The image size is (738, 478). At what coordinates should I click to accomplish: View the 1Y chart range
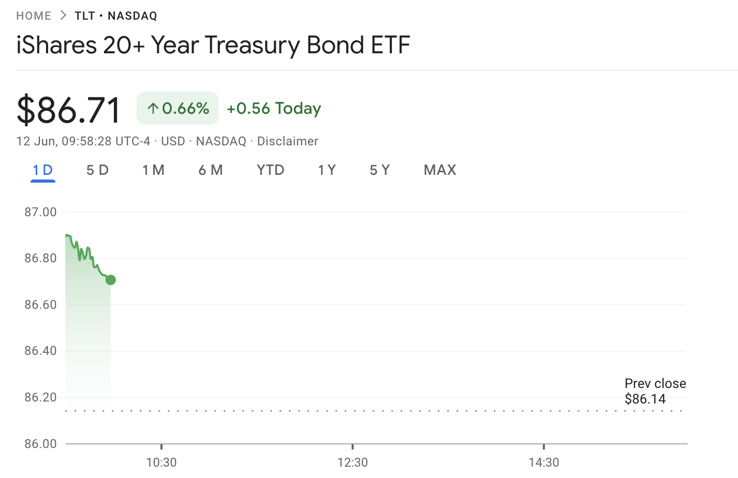click(x=327, y=170)
